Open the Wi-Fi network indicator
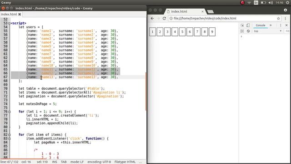Viewport: 291px width, 164px height. (249, 3)
